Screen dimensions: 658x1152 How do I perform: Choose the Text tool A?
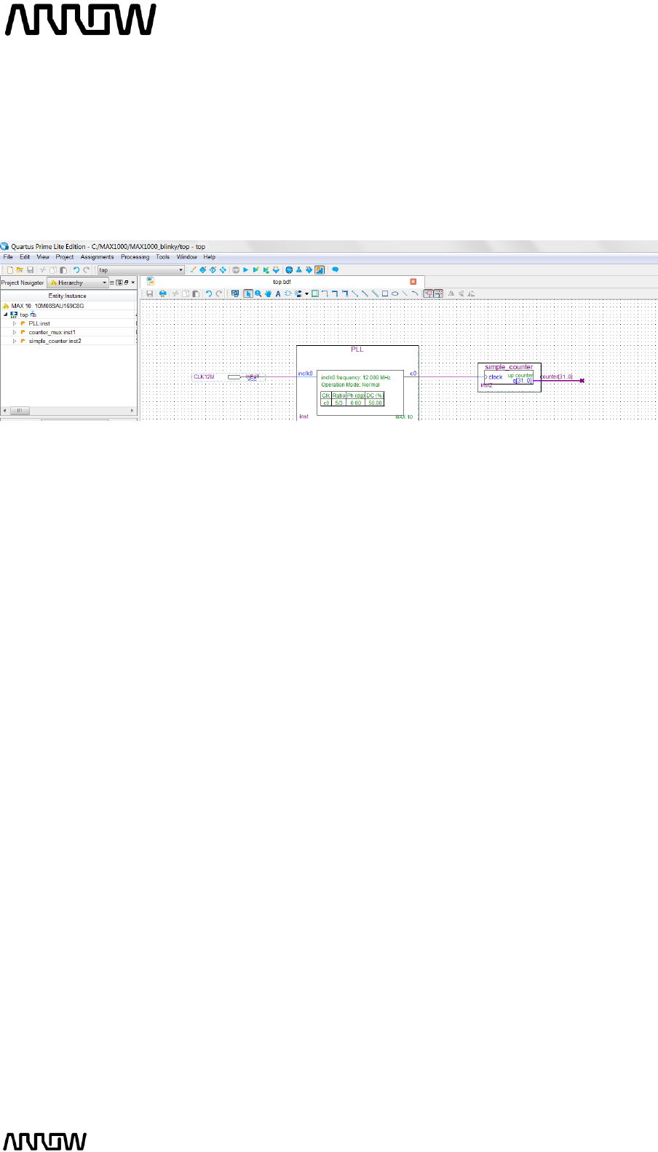pos(278,293)
